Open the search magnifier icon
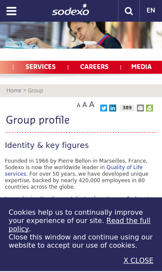 [x=129, y=11]
